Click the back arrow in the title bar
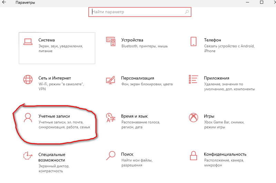Viewport: 276px width, 183px height. click(4, 2)
